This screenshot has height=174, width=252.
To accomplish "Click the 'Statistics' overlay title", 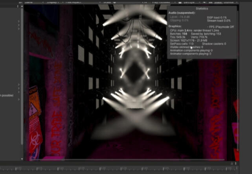I will click(x=202, y=9).
